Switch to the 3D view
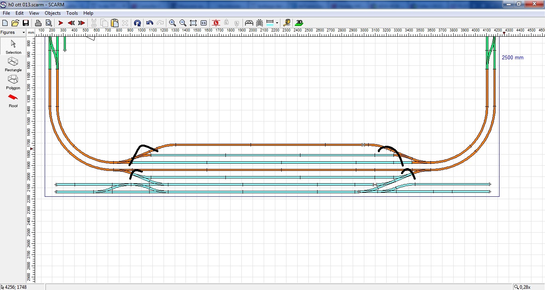This screenshot has width=545, height=290. click(x=299, y=23)
